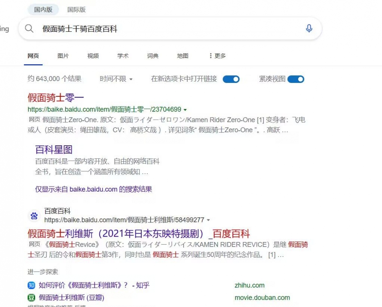Click the 进一步探索 heading text
The width and height of the screenshot is (382, 307).
point(42,272)
